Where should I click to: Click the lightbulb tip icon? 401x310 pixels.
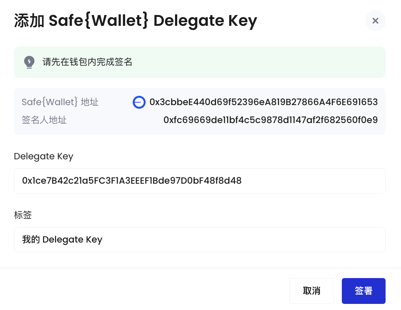point(29,62)
